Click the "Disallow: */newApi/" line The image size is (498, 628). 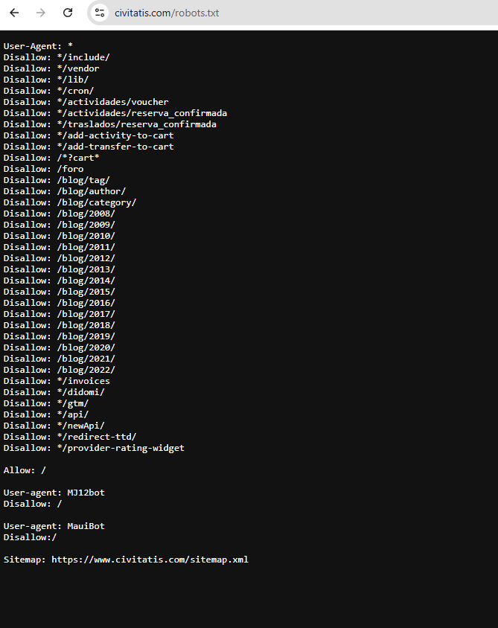(54, 426)
